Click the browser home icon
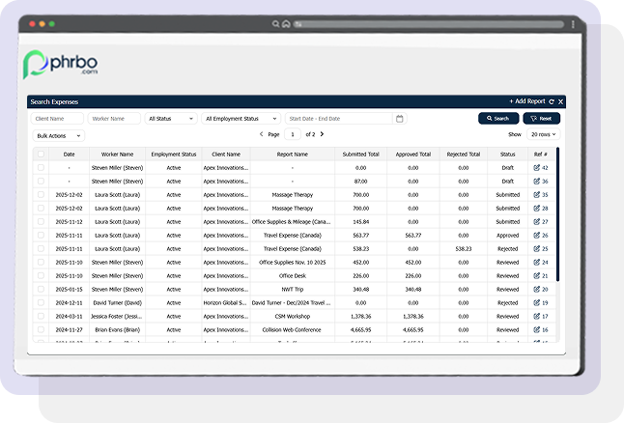Viewport: 624px width, 423px height. click(285, 23)
